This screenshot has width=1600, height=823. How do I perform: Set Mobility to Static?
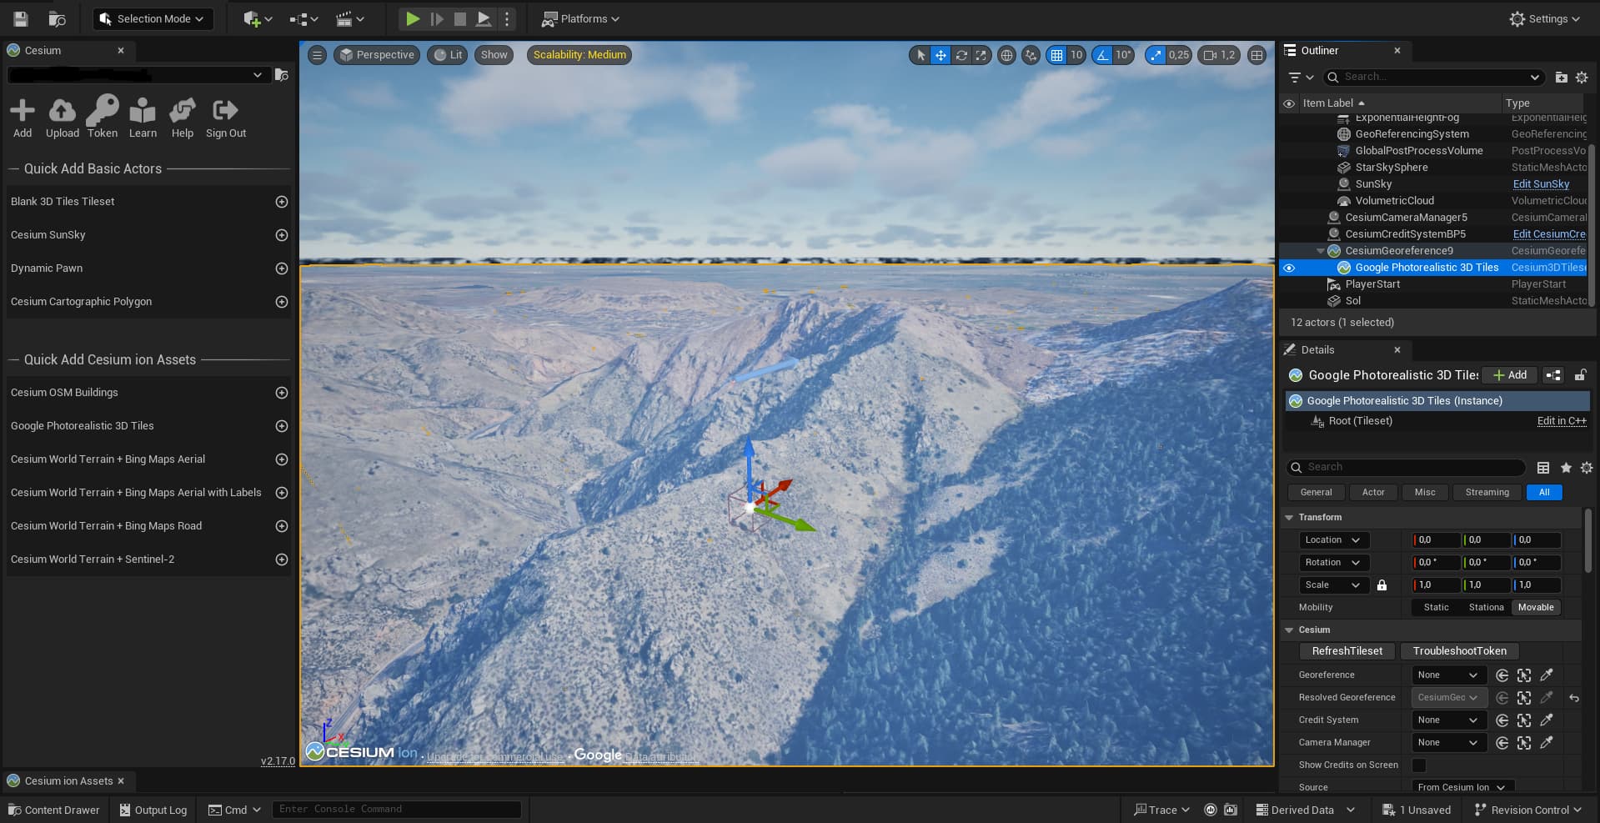coord(1436,608)
